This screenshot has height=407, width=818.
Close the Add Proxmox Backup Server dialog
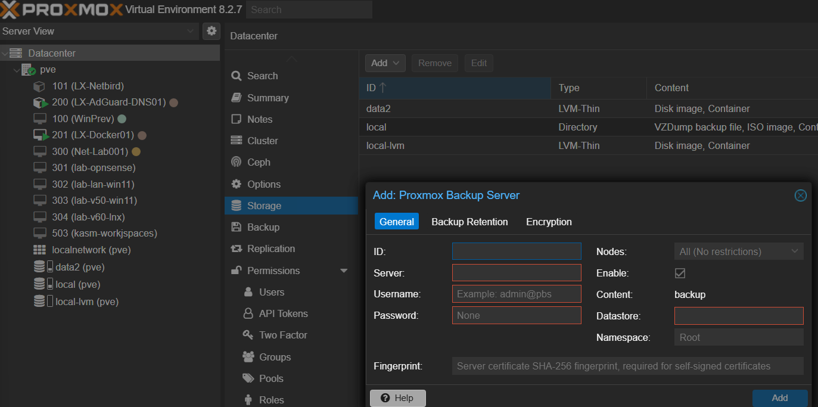800,195
